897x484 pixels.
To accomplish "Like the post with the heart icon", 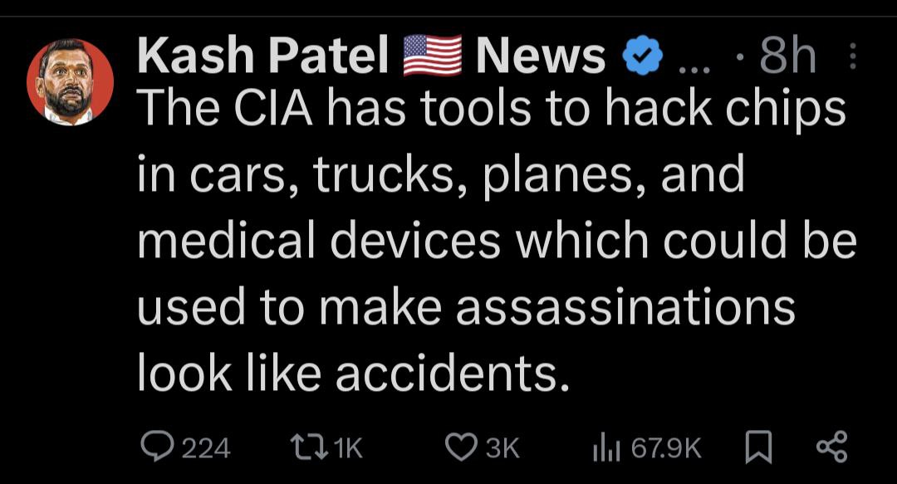I will 460,448.
